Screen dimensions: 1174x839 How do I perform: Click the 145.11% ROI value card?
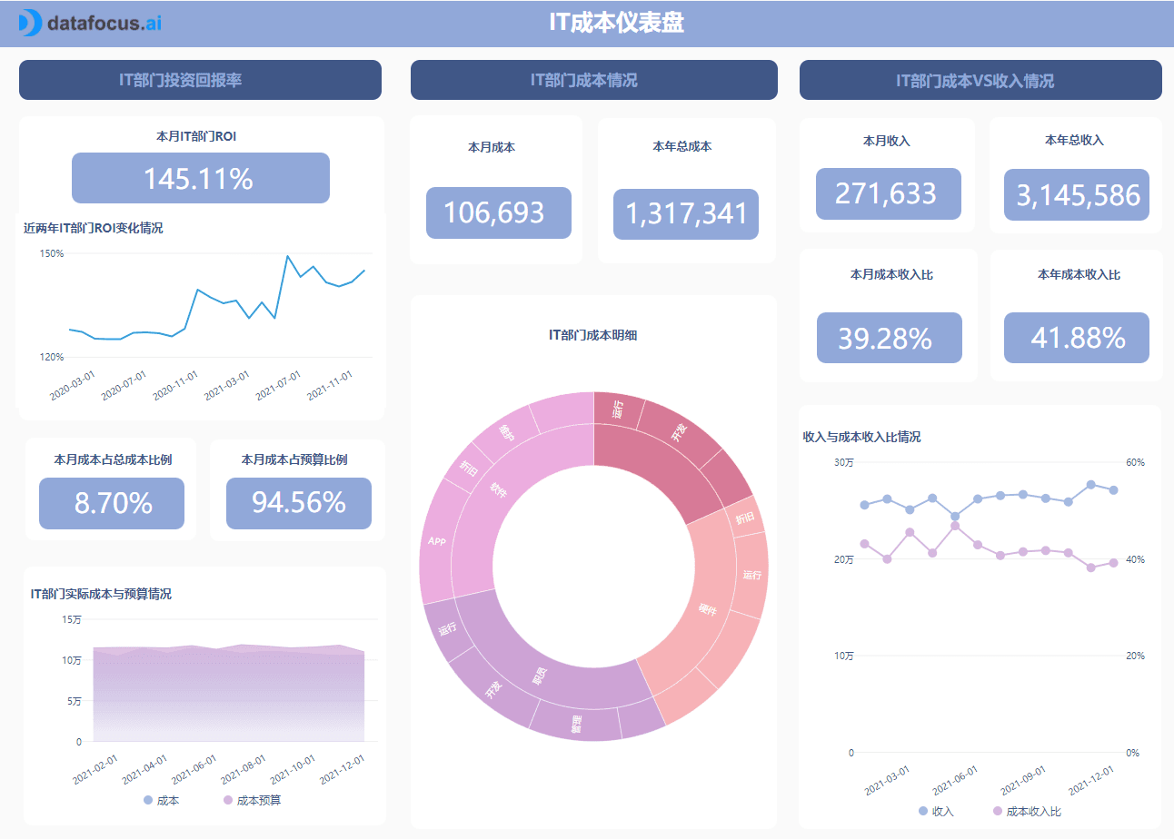pos(201,178)
